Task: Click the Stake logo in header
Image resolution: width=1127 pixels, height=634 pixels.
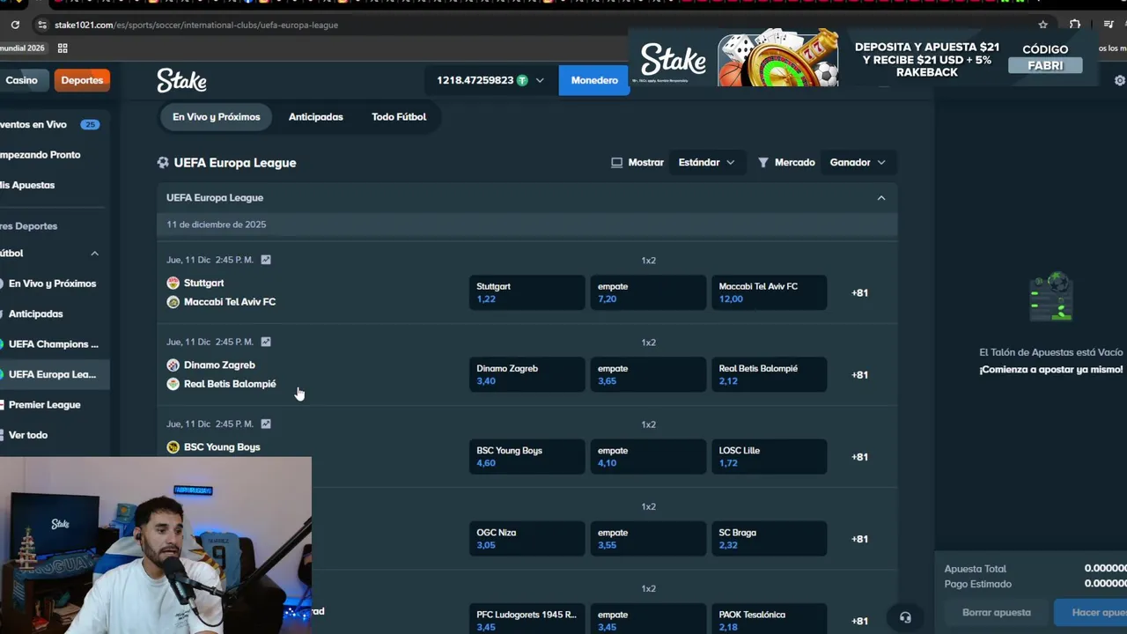Action: [181, 80]
